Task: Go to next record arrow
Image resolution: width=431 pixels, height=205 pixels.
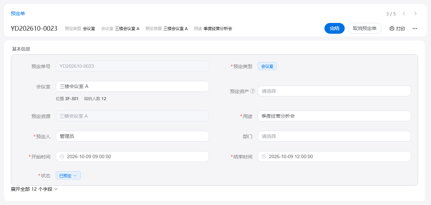Action: [415, 13]
